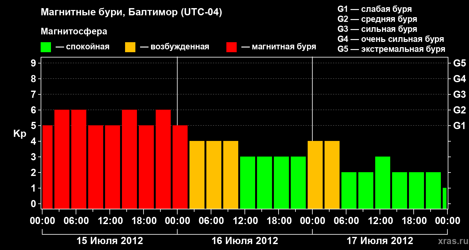
Task: Click the '06:00' tick label on 16 Июля
Action: [211, 221]
